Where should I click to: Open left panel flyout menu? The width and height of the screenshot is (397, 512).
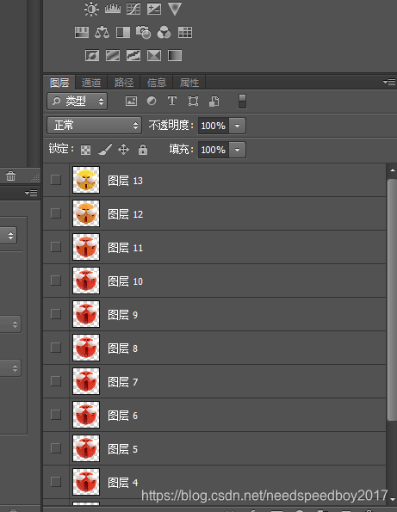31,194
